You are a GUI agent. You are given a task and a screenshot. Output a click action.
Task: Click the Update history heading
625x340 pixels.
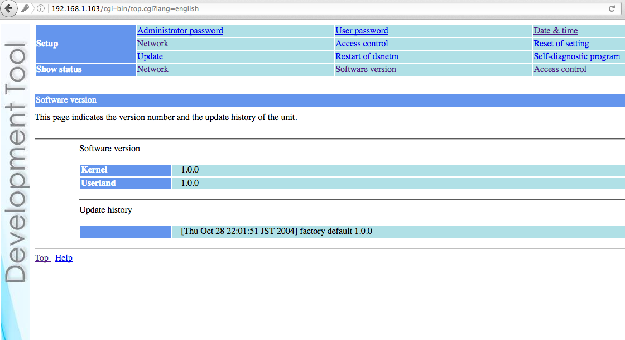tap(105, 210)
